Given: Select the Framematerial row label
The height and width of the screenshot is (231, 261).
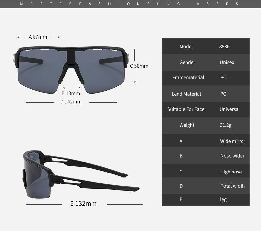Looking at the screenshot, I should (188, 78).
